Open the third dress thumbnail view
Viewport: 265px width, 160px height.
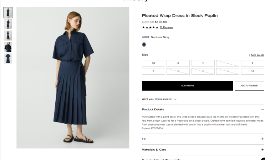coord(8,36)
